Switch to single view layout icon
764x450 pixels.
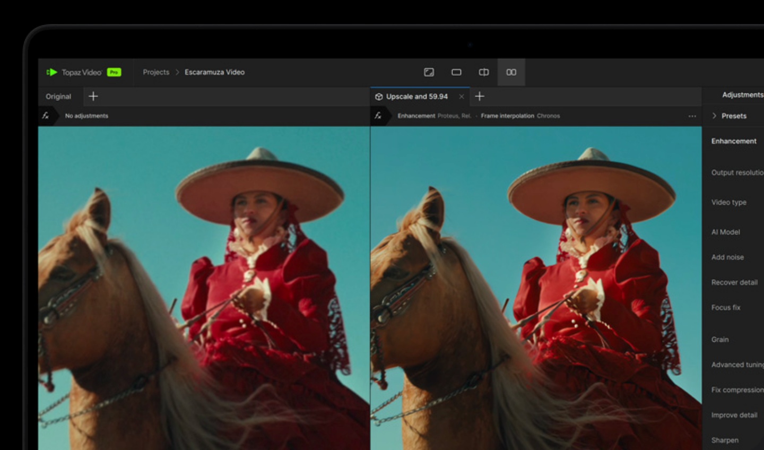click(456, 72)
